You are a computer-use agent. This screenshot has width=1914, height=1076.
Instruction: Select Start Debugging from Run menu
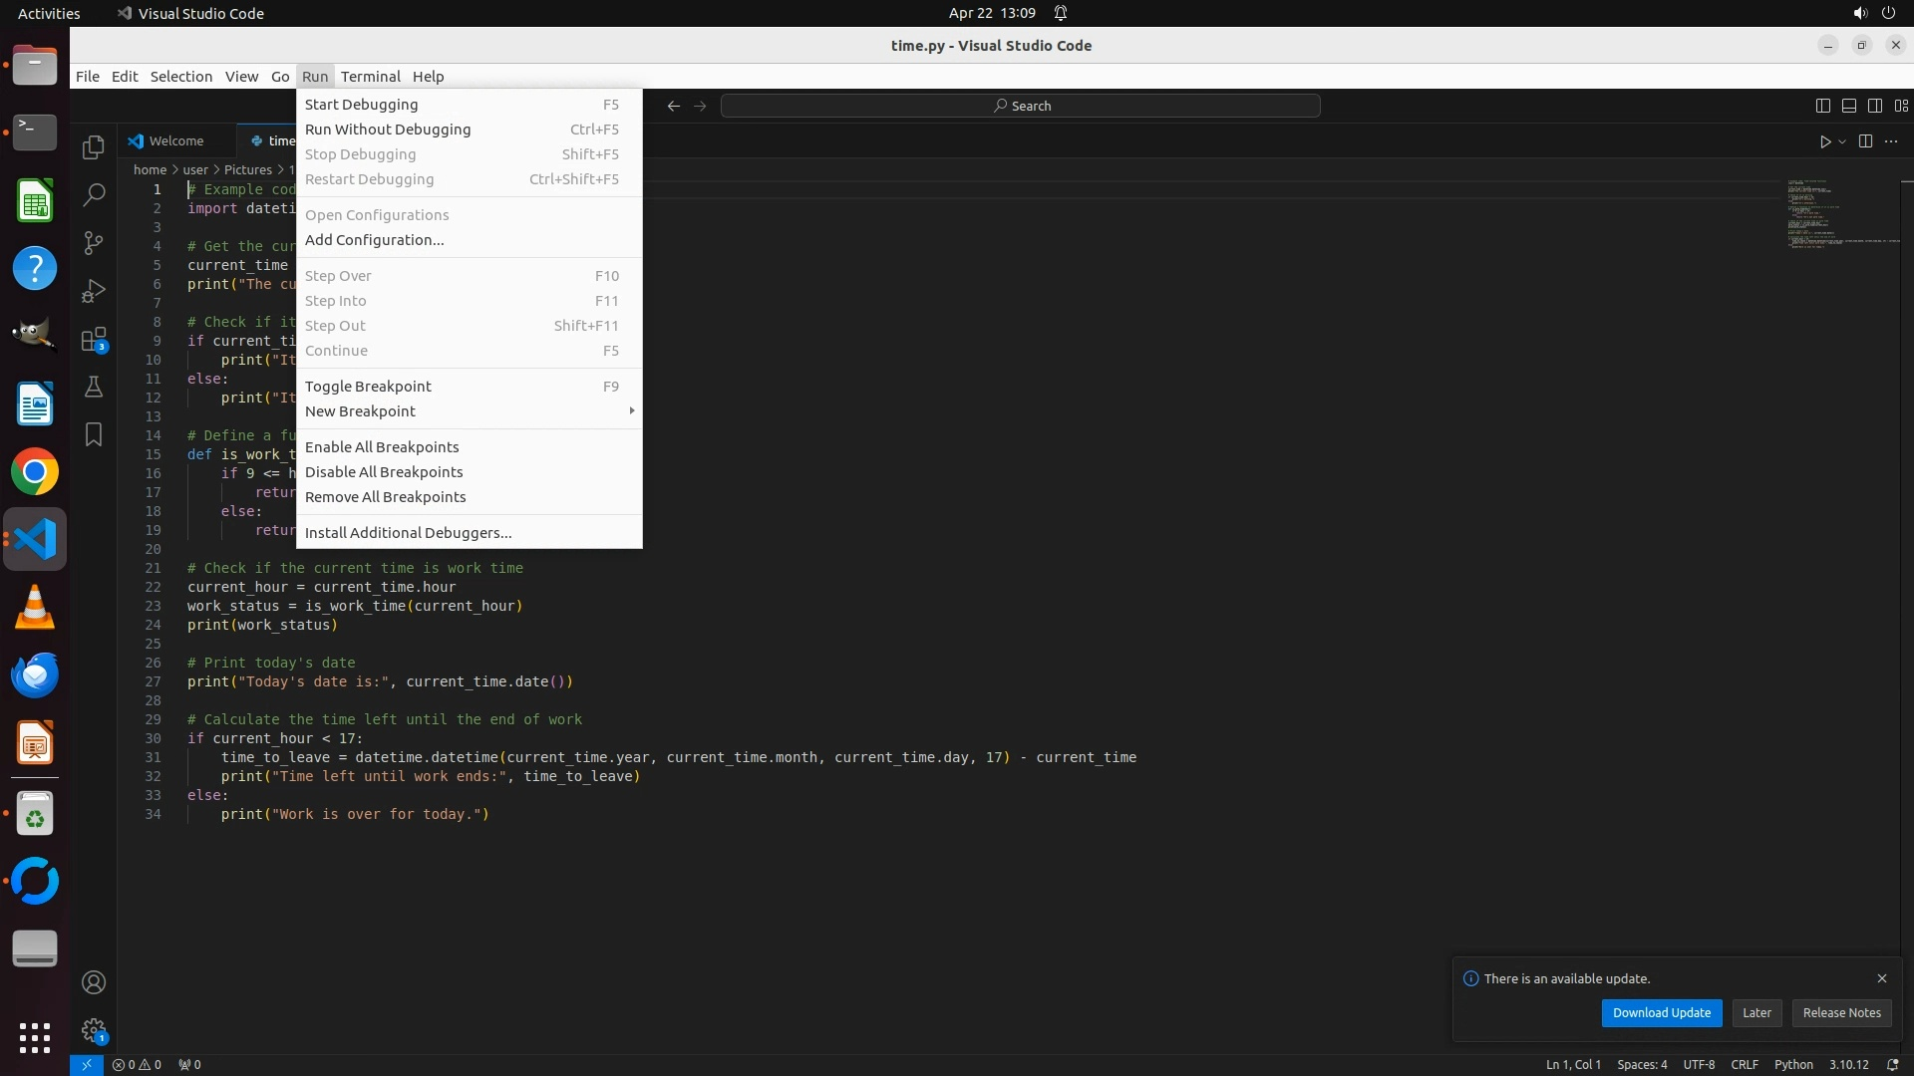coord(361,105)
